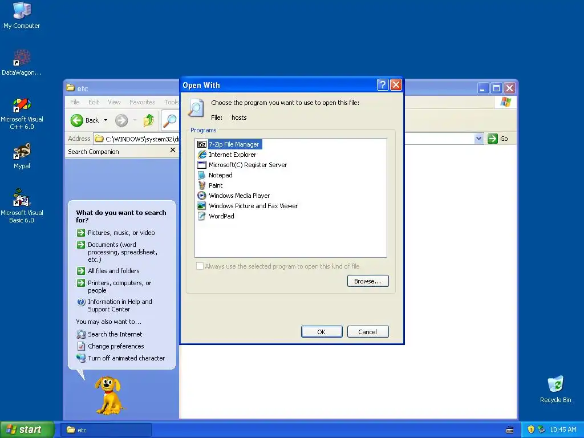Screen dimensions: 584x438
Task: Open the Tools menu in etc window
Action: (x=171, y=102)
